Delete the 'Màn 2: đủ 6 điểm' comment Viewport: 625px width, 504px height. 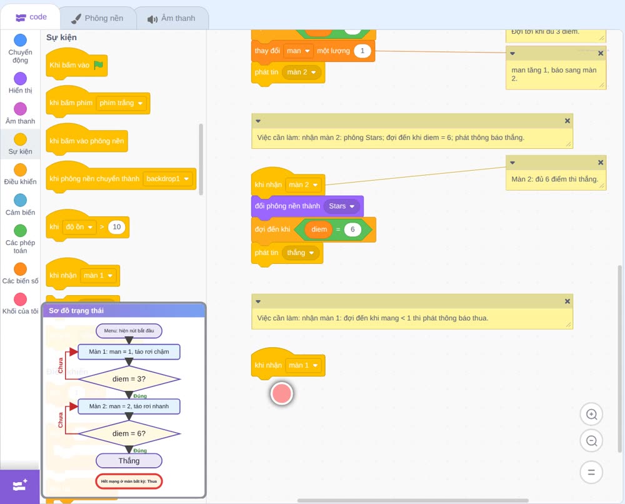[x=601, y=163]
